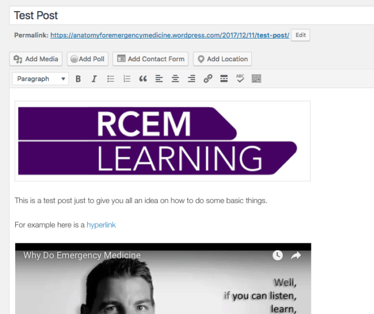The image size is (374, 314).
Task: Align text to the left
Action: click(x=159, y=79)
